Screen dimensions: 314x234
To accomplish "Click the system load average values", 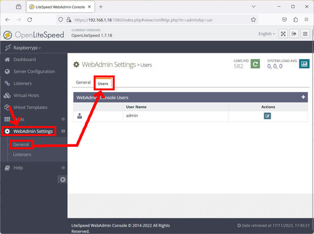I will click(275, 66).
